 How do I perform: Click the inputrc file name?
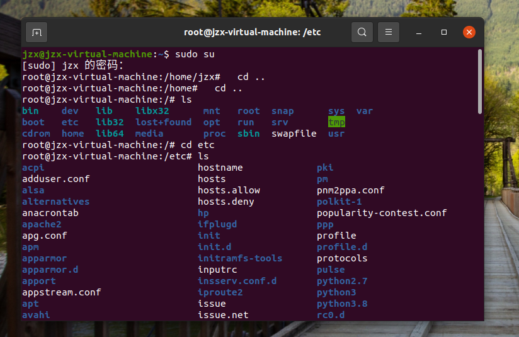(217, 270)
